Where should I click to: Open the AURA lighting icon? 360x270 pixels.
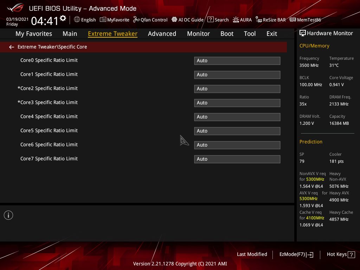(236, 20)
